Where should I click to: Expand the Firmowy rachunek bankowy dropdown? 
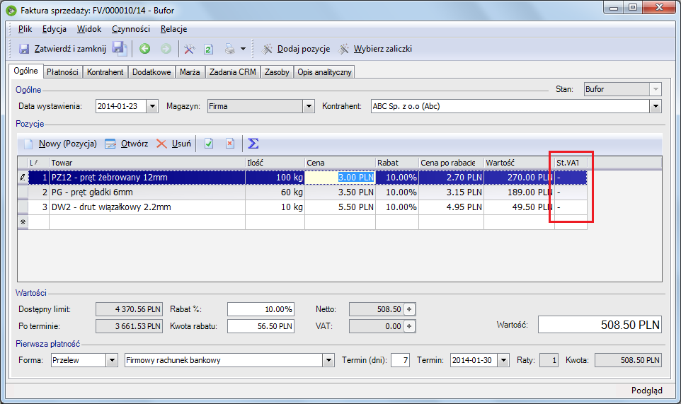click(x=328, y=360)
